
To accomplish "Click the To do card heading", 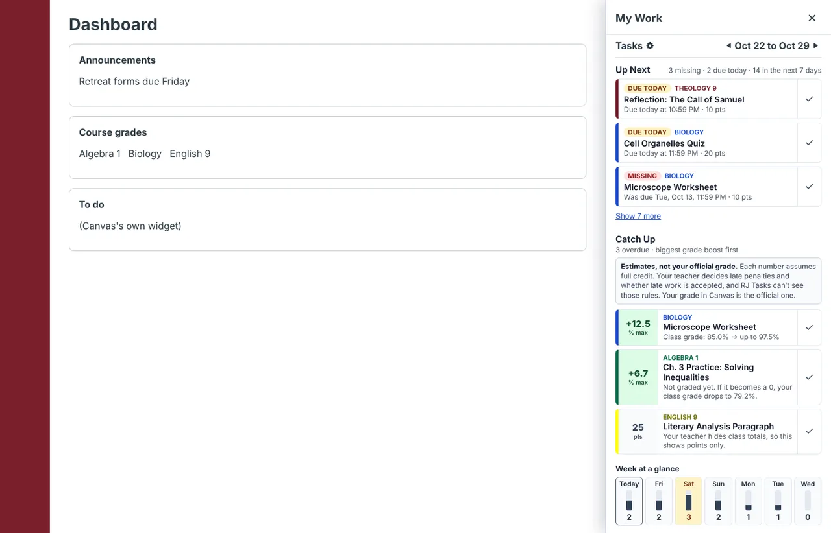I will pyautogui.click(x=92, y=205).
